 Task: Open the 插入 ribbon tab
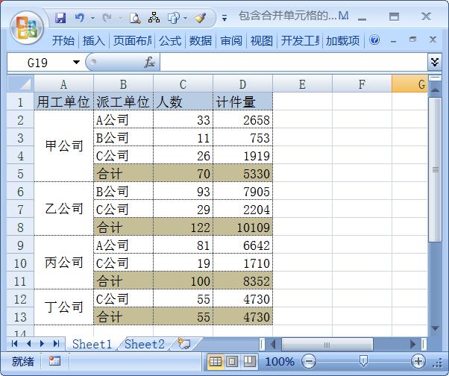click(x=94, y=41)
